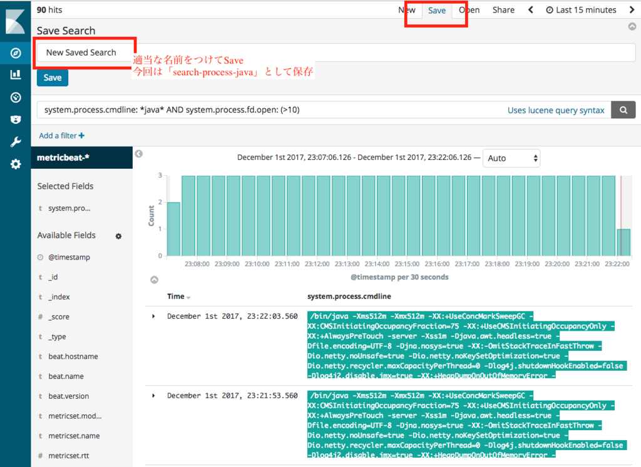
Task: Select metricset.mod... available field
Action: coord(75,416)
